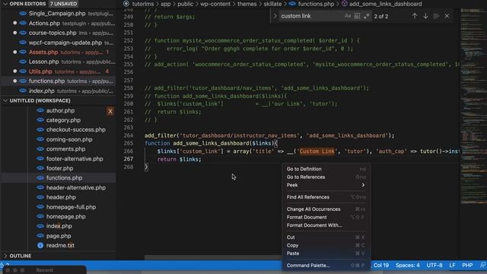Click skillate breadcrumb segment
The width and height of the screenshot is (487, 274).
(272, 4)
